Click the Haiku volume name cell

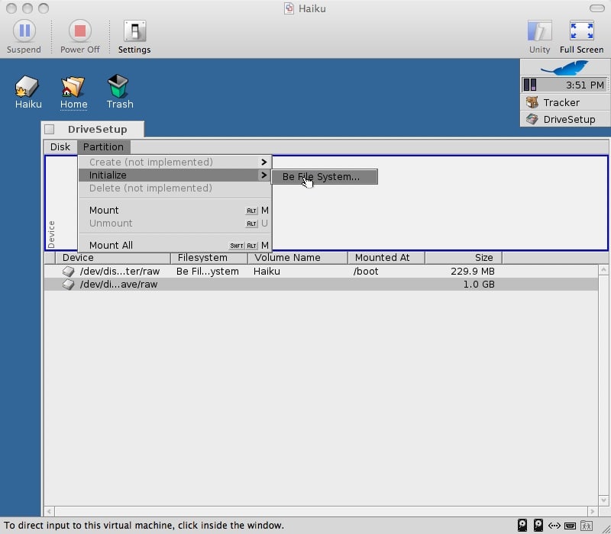pyautogui.click(x=267, y=272)
